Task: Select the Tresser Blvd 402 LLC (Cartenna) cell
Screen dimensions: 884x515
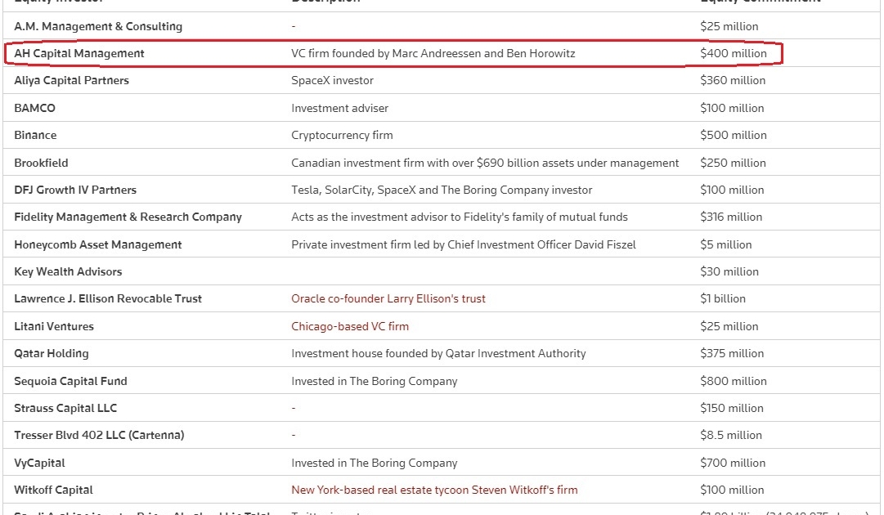Action: 99,435
